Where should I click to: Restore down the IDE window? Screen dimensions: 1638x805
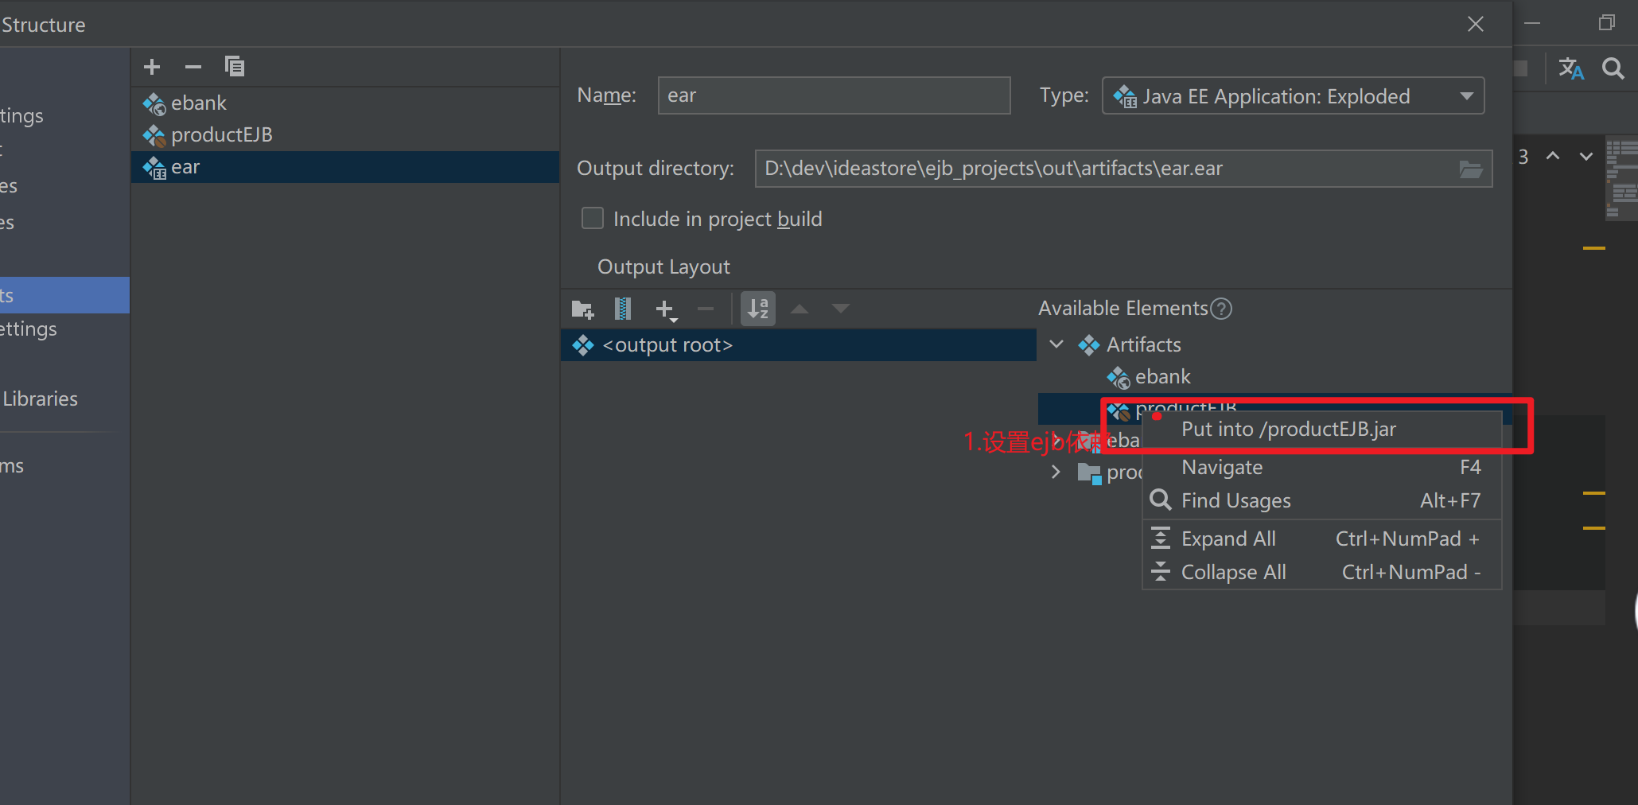(x=1607, y=23)
